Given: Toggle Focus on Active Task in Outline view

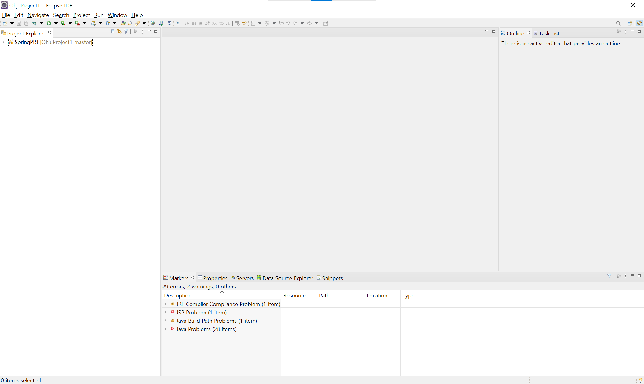Looking at the screenshot, I should tap(619, 31).
